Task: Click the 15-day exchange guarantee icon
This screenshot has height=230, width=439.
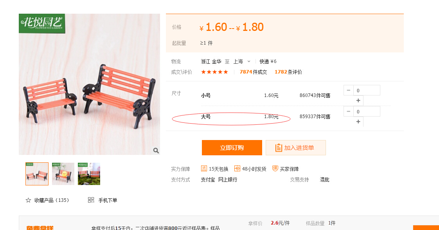Action: pyautogui.click(x=204, y=169)
